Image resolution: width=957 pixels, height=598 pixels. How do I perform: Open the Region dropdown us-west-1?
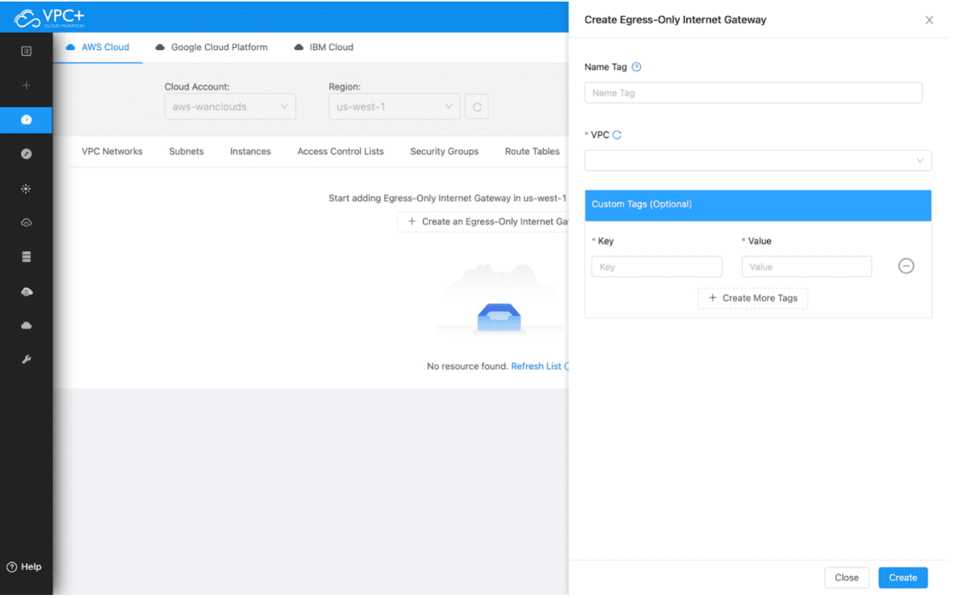point(394,107)
